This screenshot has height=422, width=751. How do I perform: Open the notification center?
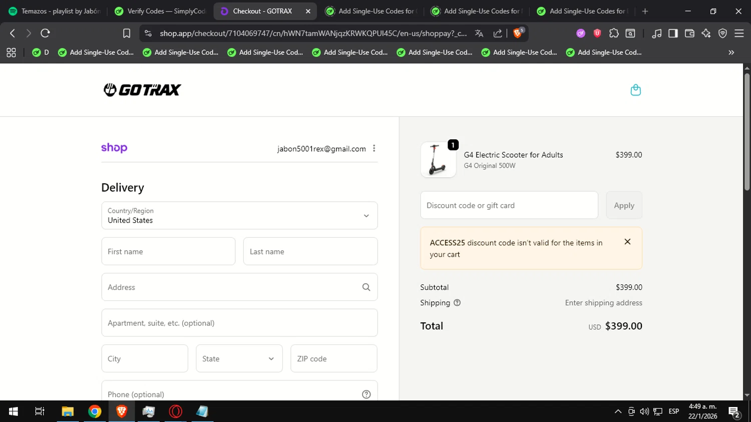[734, 412]
